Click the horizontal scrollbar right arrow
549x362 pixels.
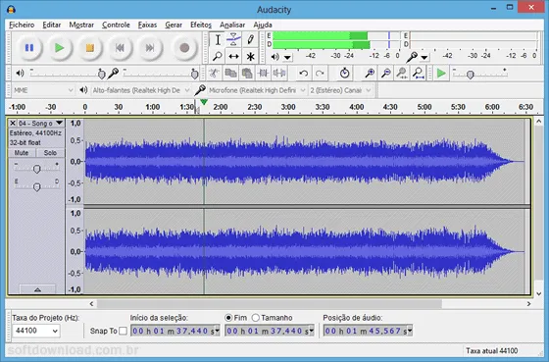pyautogui.click(x=528, y=303)
